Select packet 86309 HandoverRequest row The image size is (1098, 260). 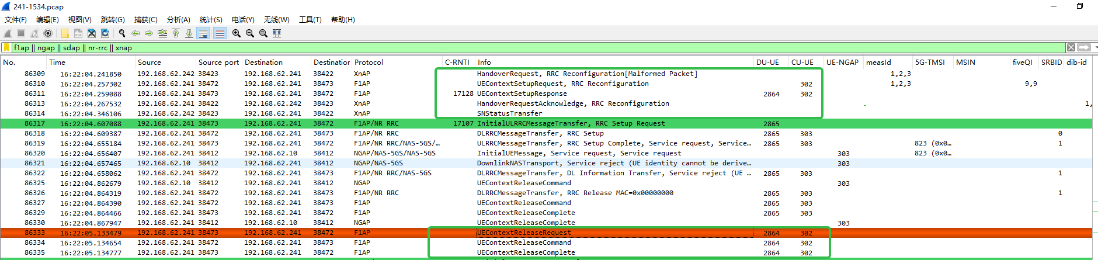(x=546, y=74)
